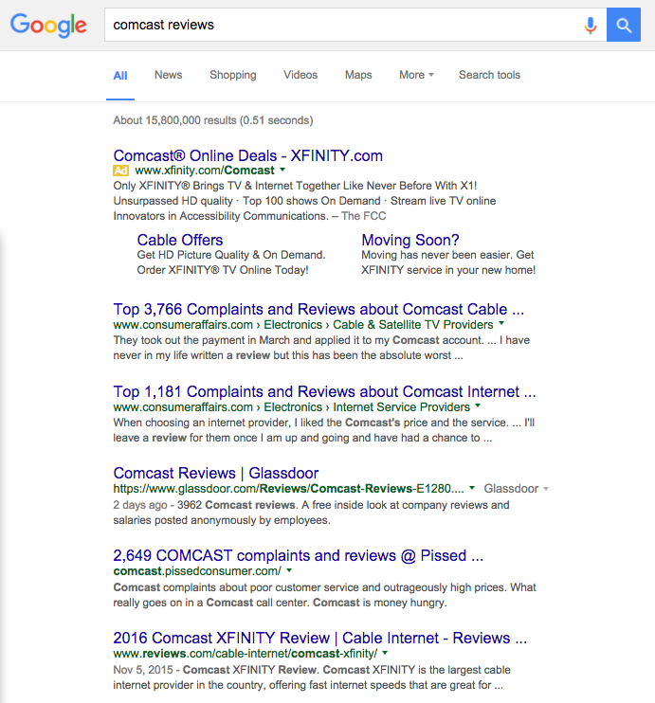Start voice search with the microphone icon
This screenshot has height=703, width=655.
[x=591, y=25]
